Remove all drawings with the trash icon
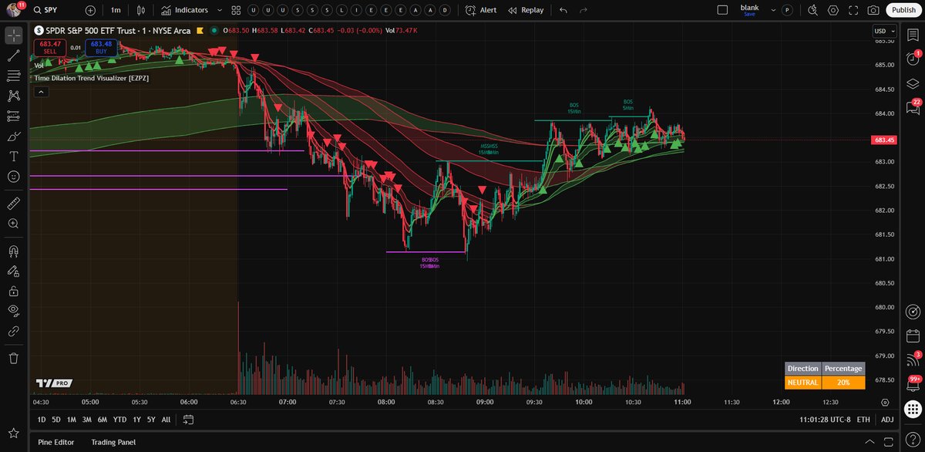Viewport: 925px width, 452px height. pyautogui.click(x=13, y=358)
